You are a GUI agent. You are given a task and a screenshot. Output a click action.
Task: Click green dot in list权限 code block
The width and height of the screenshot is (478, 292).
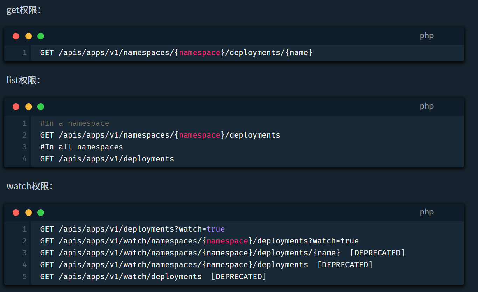(x=41, y=107)
